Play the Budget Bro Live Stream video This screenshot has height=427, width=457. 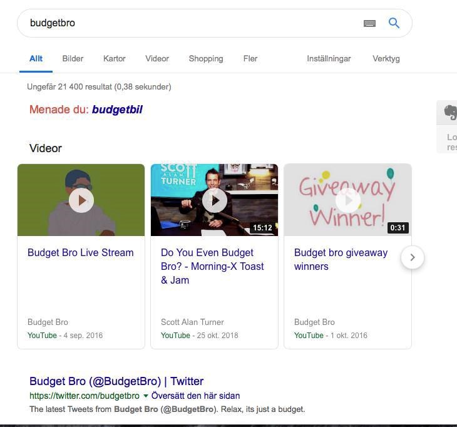(81, 200)
